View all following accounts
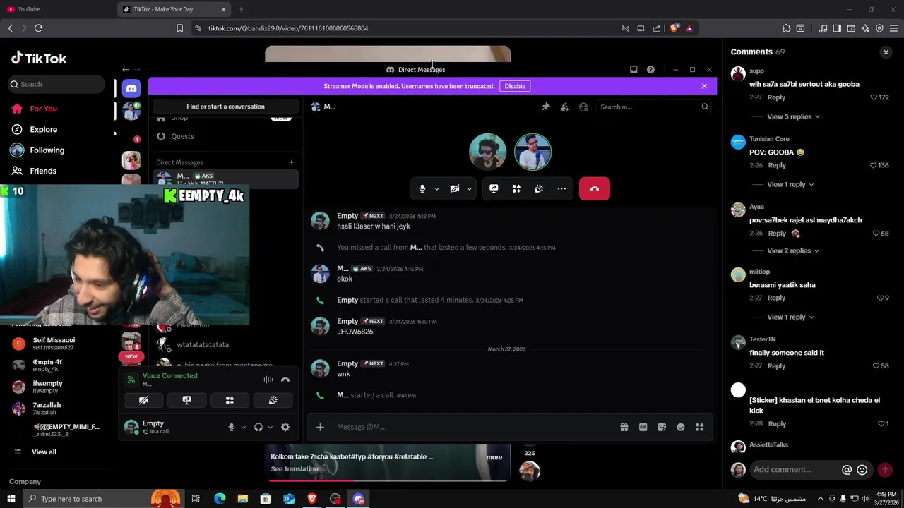904x508 pixels. (44, 452)
